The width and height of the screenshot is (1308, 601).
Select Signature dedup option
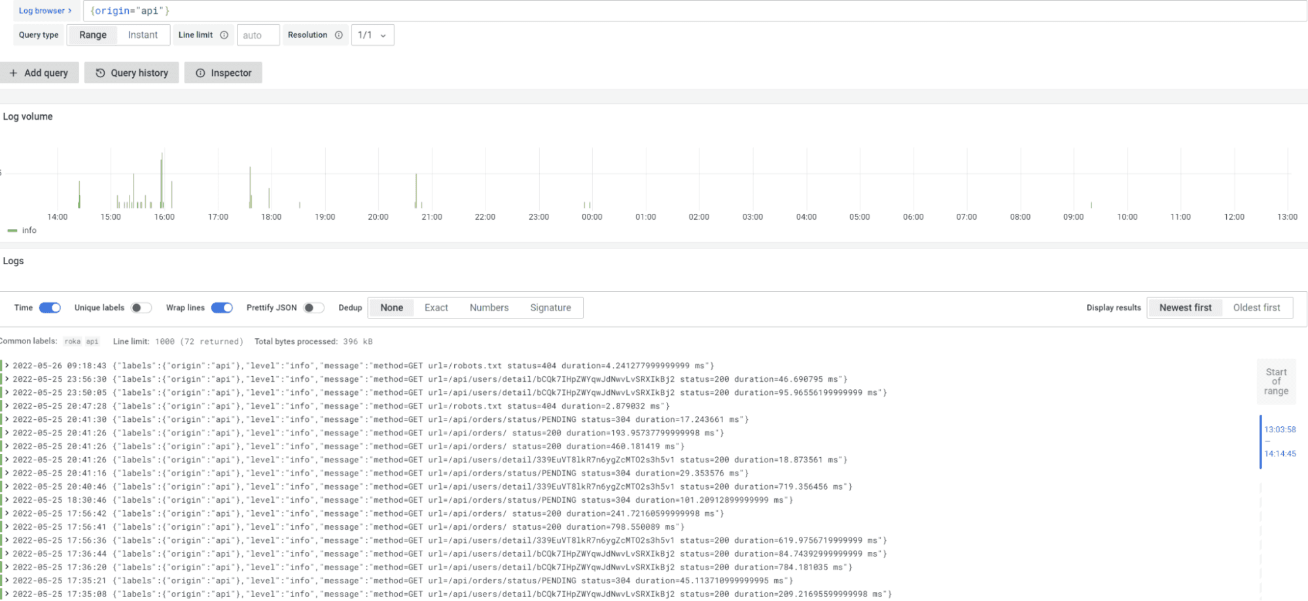coord(550,307)
